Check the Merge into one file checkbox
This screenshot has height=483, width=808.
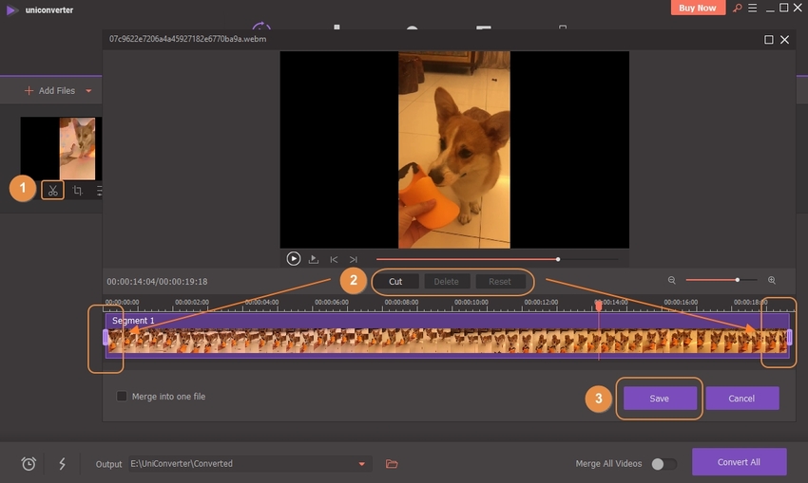coord(122,397)
